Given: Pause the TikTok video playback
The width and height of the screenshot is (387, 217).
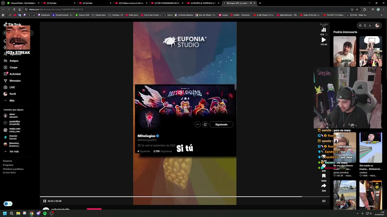Looking at the screenshot, I should [x=44, y=201].
